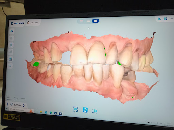Open Mail app from the taskbar

46,112
